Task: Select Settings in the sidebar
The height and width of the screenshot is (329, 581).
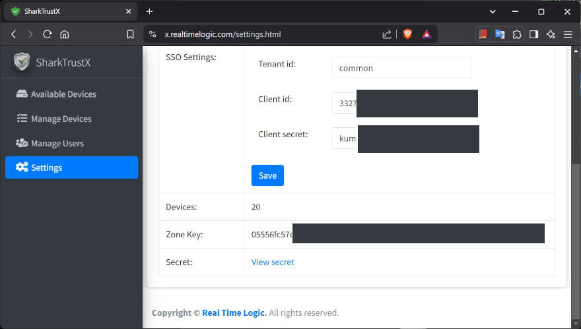Action: (x=71, y=167)
